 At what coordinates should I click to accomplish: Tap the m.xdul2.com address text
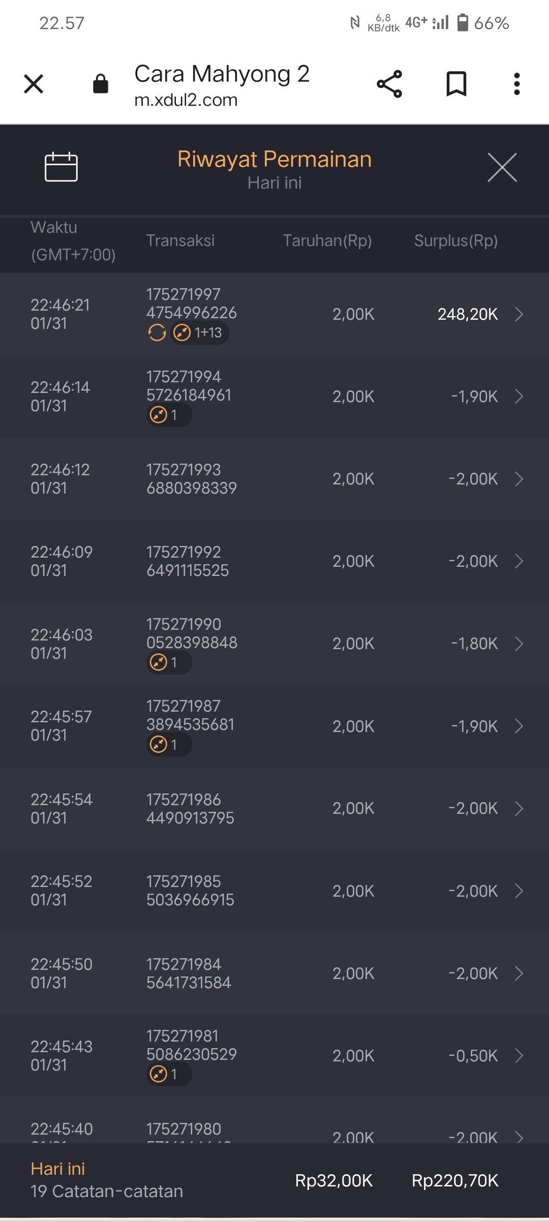tap(186, 100)
